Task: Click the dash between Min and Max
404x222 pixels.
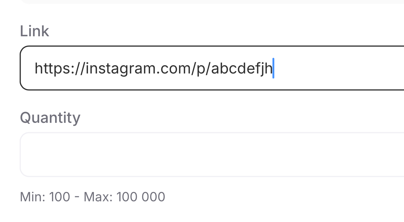Action: [77, 197]
